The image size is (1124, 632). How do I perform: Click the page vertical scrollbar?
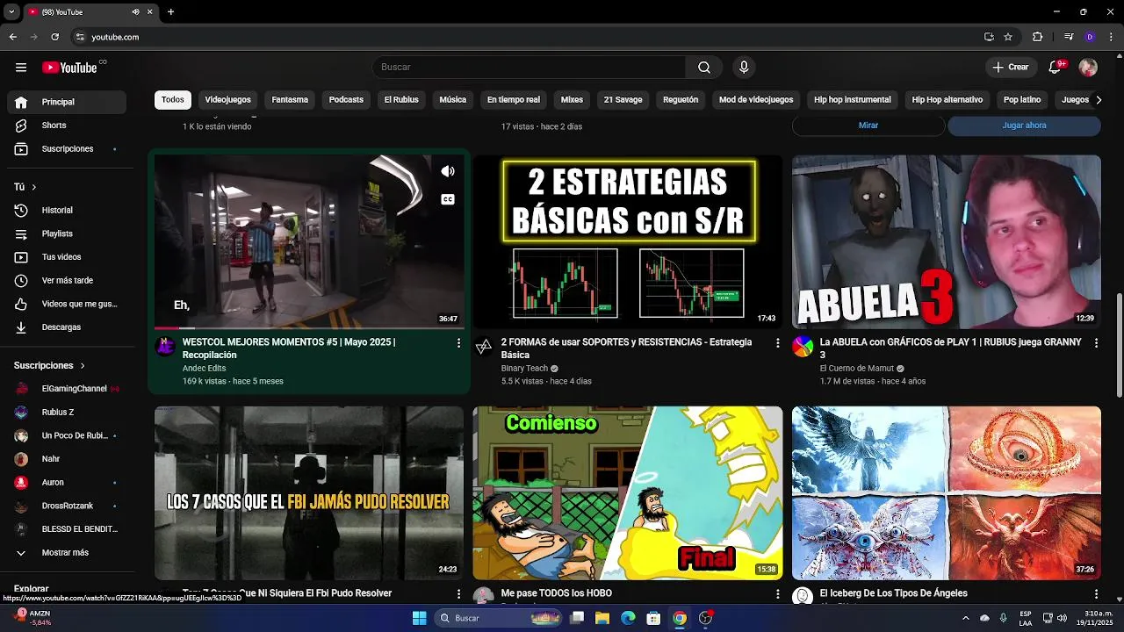(x=1119, y=345)
